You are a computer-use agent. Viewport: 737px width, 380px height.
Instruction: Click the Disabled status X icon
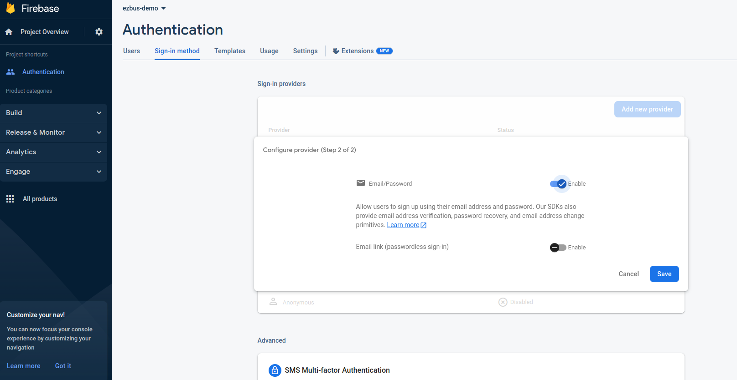pos(503,302)
